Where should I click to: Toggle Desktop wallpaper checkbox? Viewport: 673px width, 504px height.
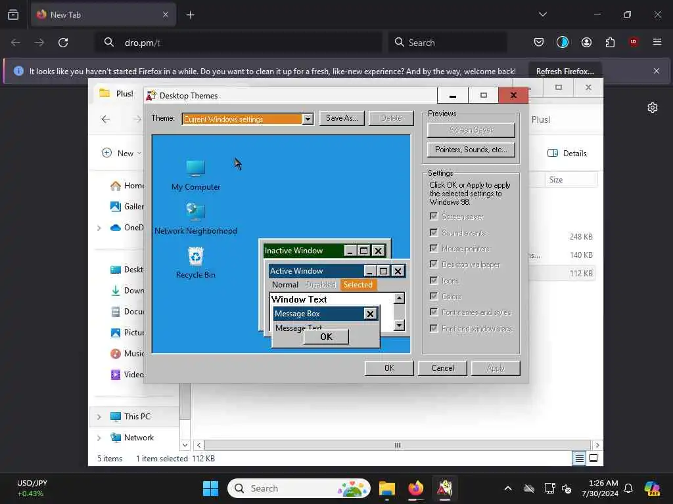pos(434,264)
